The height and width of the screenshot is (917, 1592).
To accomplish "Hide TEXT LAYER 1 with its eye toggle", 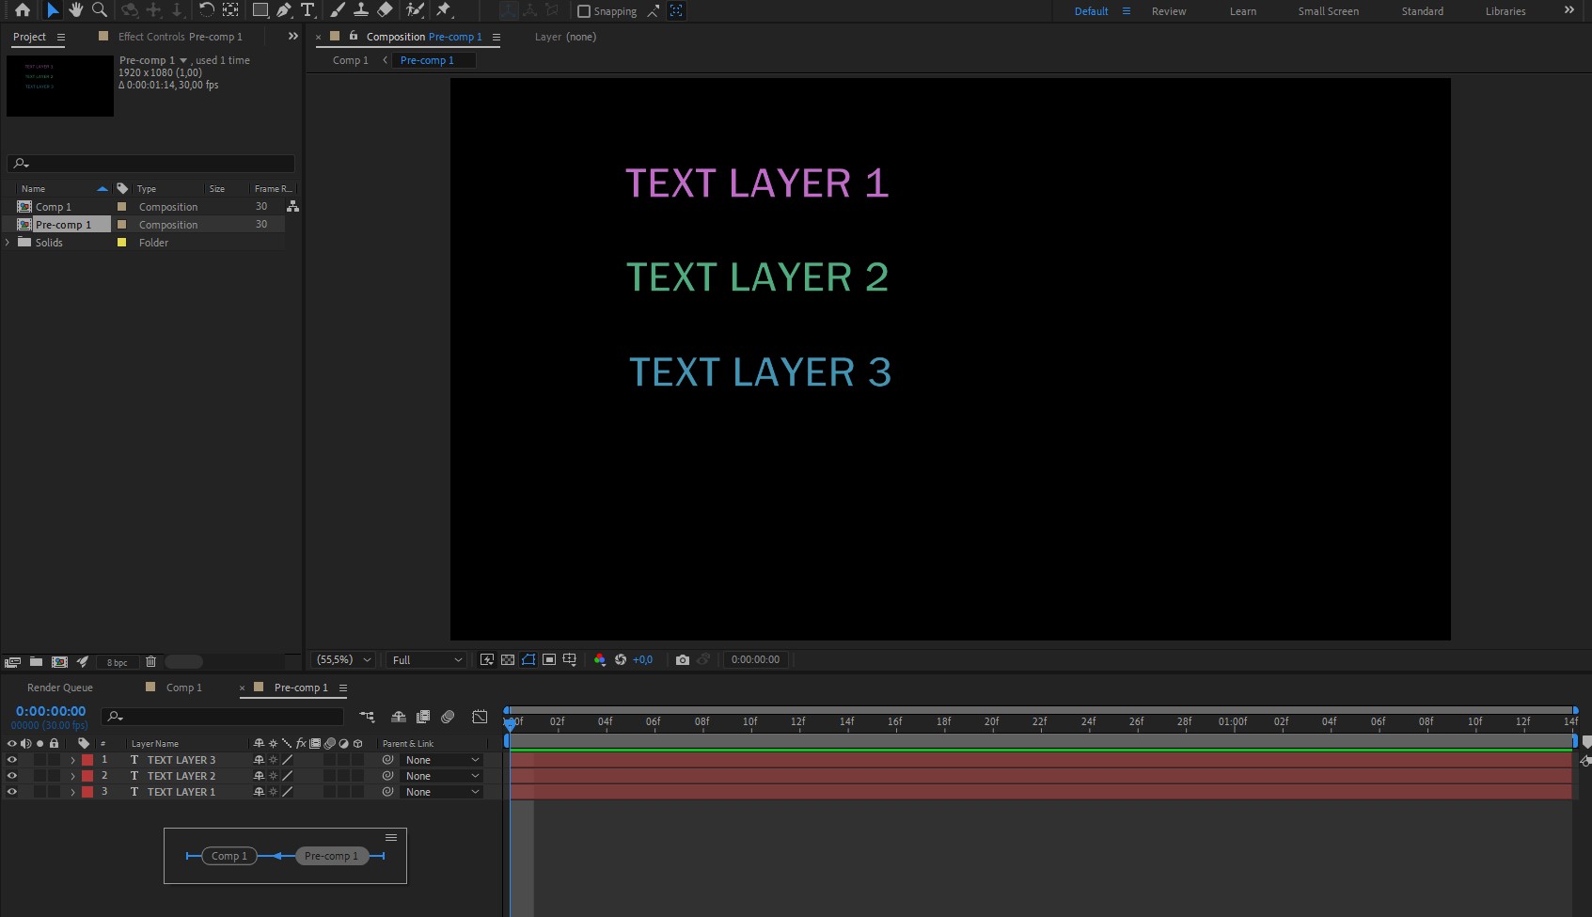I will pyautogui.click(x=12, y=792).
